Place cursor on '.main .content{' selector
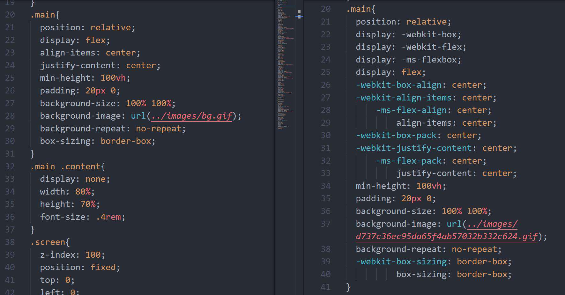This screenshot has width=565, height=295. (68, 166)
